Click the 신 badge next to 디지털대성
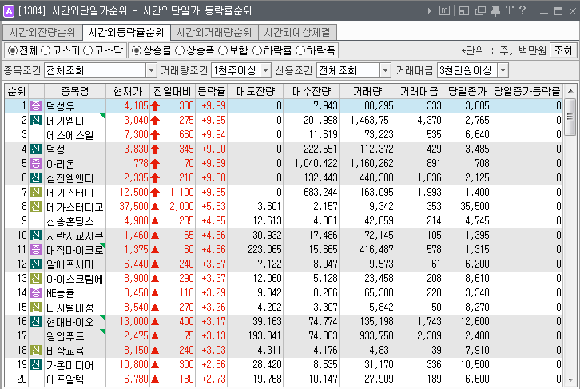This screenshot has width=580, height=389. pyautogui.click(x=36, y=307)
